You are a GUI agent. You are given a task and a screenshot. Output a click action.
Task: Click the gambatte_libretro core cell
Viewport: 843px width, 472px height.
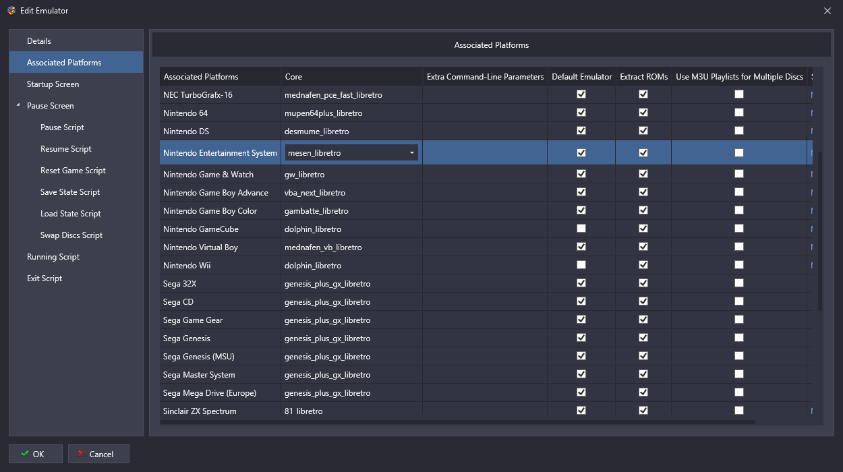point(352,211)
